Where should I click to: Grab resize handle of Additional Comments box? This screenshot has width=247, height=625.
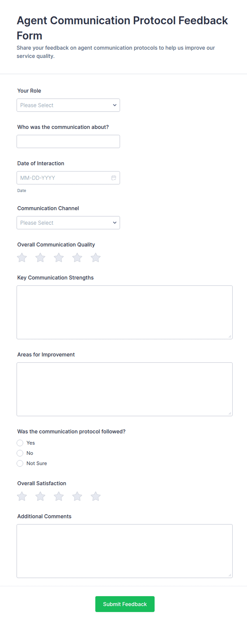230,575
